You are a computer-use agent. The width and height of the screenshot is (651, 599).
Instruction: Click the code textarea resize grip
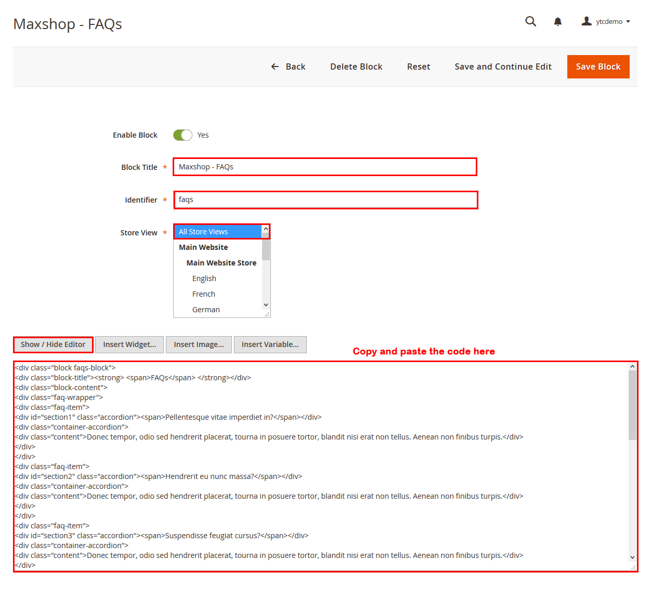click(x=633, y=567)
